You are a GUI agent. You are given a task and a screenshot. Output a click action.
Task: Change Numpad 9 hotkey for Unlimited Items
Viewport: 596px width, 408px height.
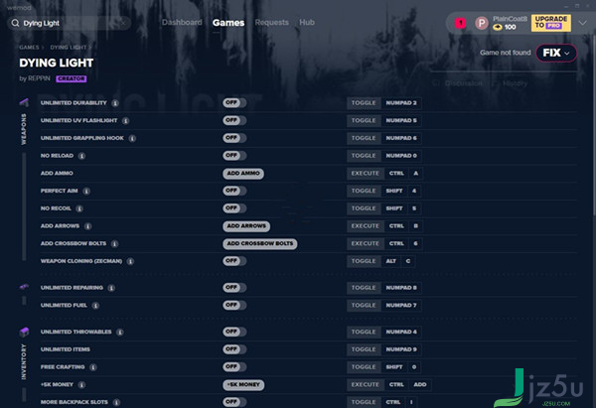401,349
